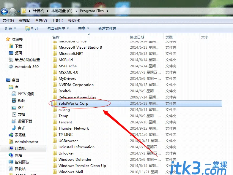
Task: Open the 编辑(E) menu
Action: pos(24,20)
